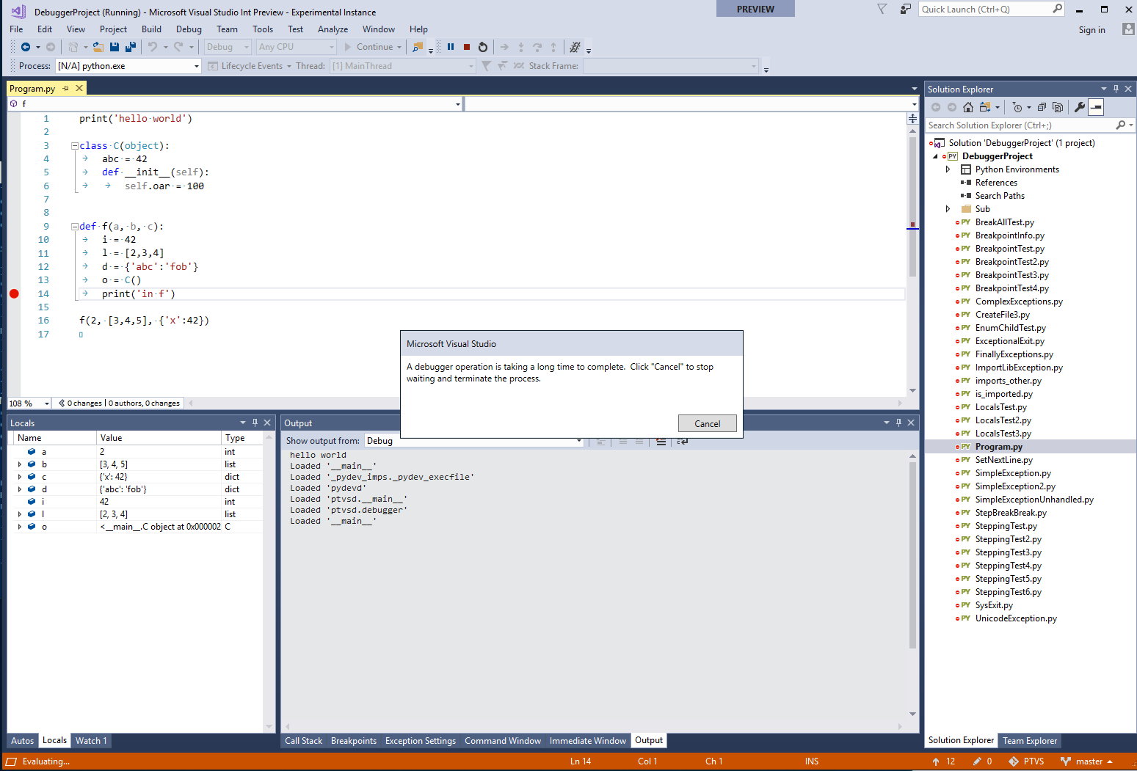Viewport: 1137px width, 771px height.
Task: Expand the Sub folder in Solution Explorer
Action: [x=948, y=208]
